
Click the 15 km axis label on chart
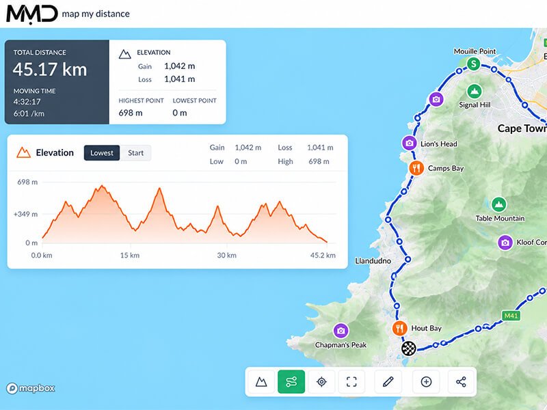coord(130,256)
